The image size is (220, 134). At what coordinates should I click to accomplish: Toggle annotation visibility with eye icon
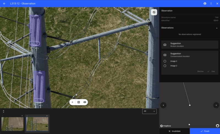(x=85, y=102)
